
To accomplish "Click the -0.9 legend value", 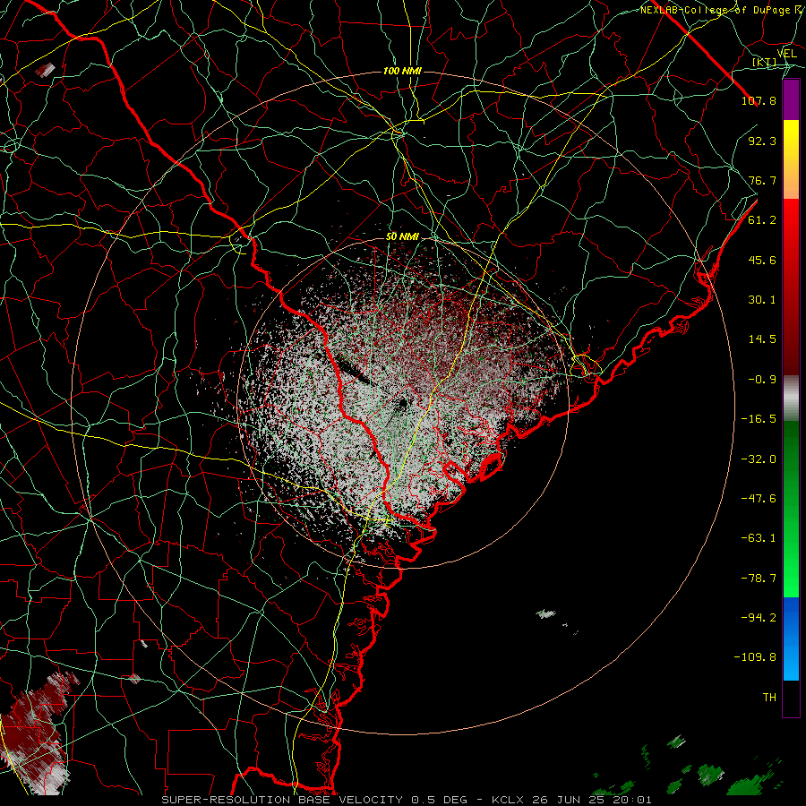I will [762, 380].
